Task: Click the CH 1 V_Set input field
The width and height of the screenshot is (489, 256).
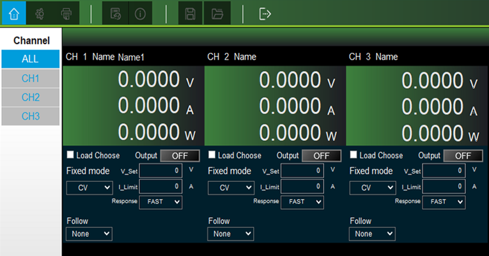Action: point(160,171)
